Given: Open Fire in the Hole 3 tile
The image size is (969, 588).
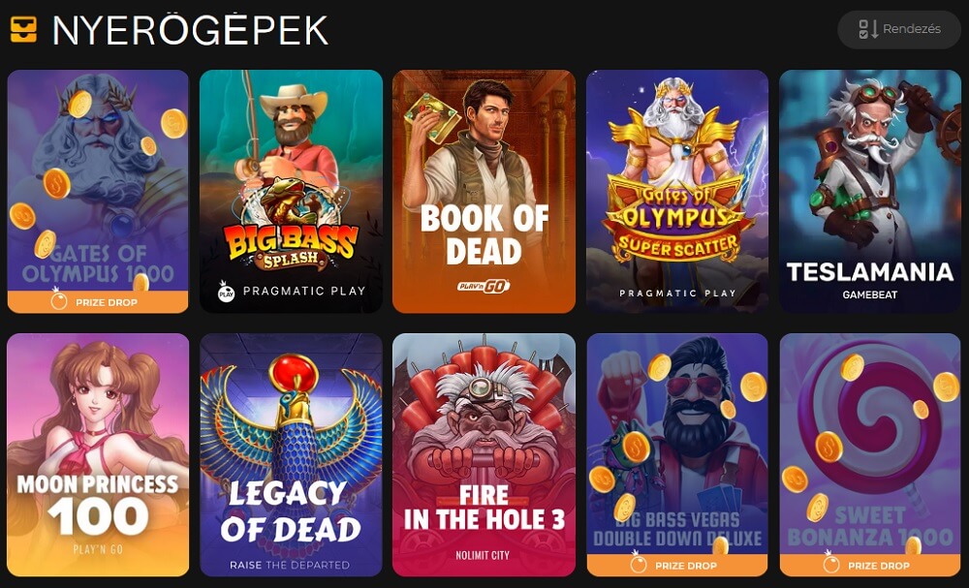Looking at the screenshot, I should pos(484,454).
